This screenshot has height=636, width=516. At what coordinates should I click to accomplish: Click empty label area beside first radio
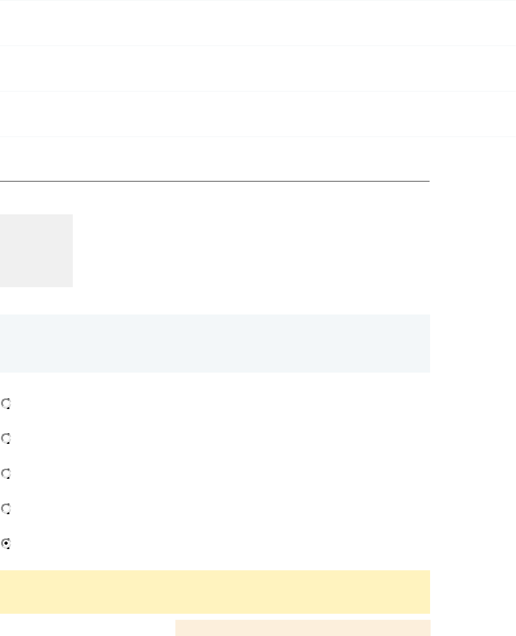click(x=101, y=404)
